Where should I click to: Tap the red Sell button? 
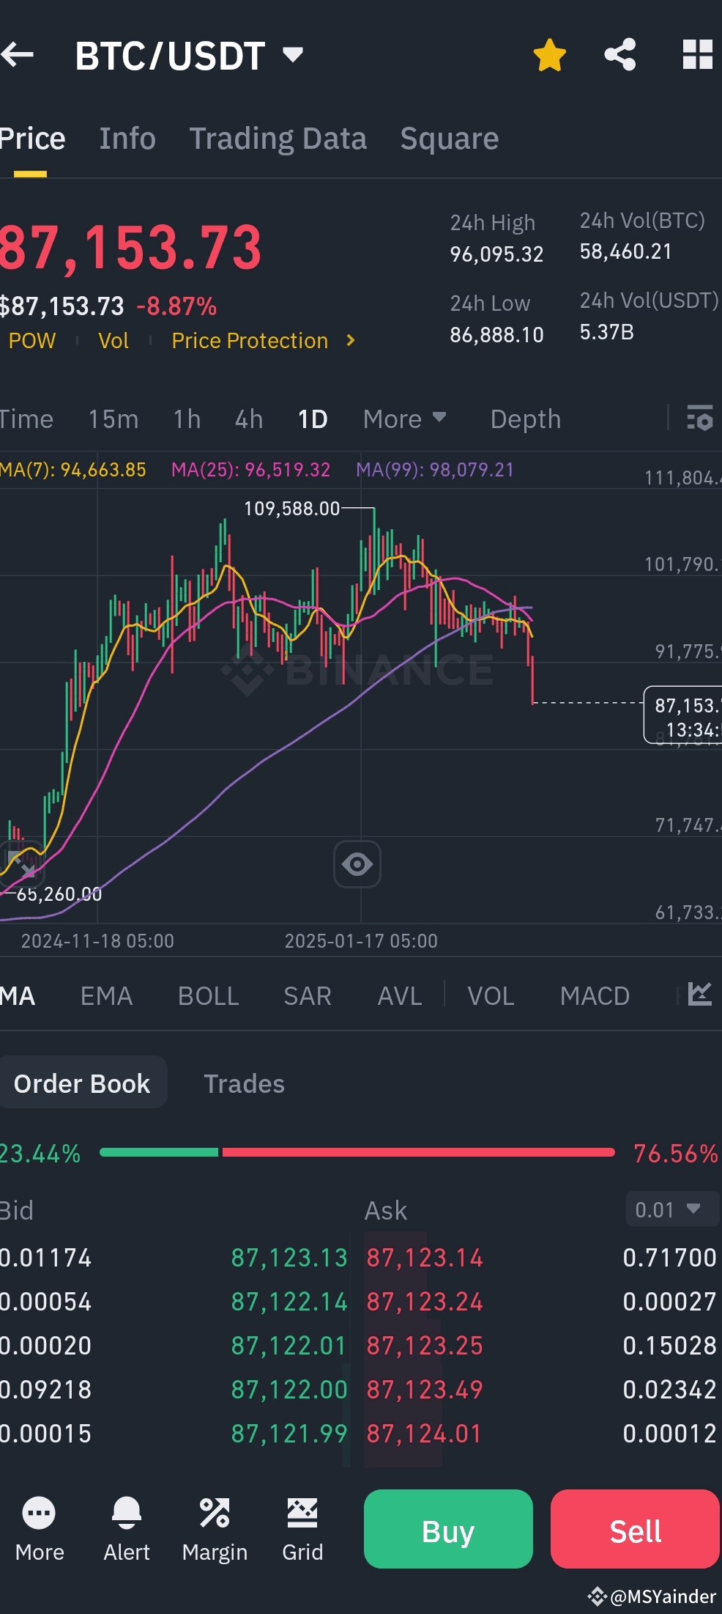click(x=636, y=1529)
